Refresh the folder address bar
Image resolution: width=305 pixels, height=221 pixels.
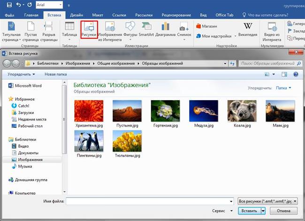[232, 63]
